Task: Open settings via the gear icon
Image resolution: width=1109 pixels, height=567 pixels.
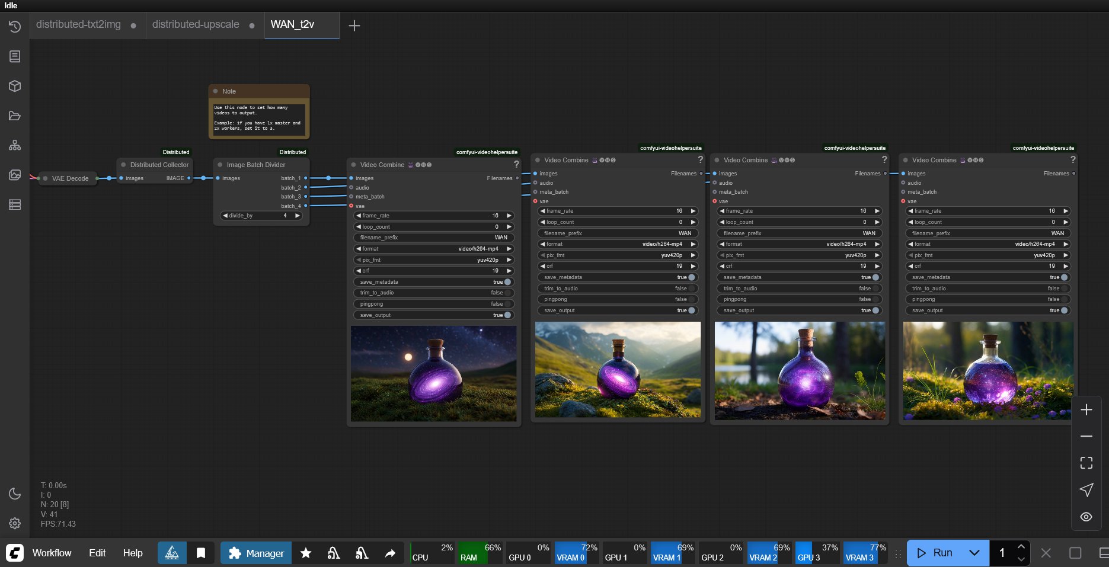Action: (15, 523)
